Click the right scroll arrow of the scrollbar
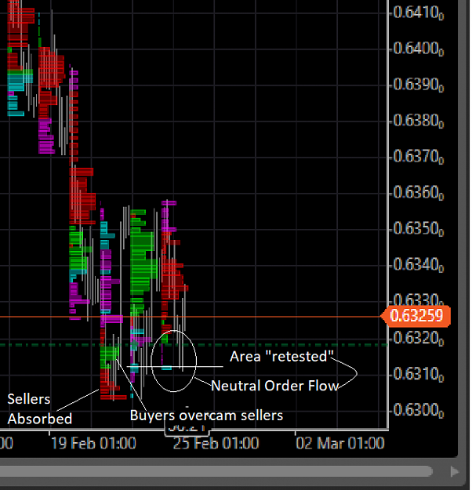This screenshot has height=490, width=472. [x=455, y=471]
